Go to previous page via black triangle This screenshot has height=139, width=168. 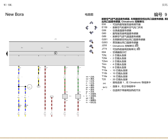[x=7, y=53]
